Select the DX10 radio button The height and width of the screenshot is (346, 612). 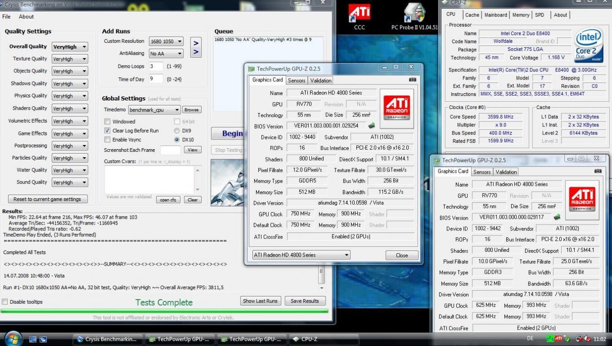[177, 140]
